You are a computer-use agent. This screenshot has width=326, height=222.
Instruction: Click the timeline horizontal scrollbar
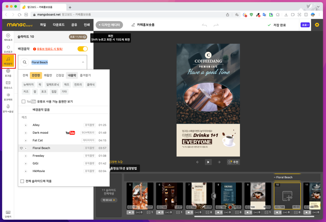254,216
